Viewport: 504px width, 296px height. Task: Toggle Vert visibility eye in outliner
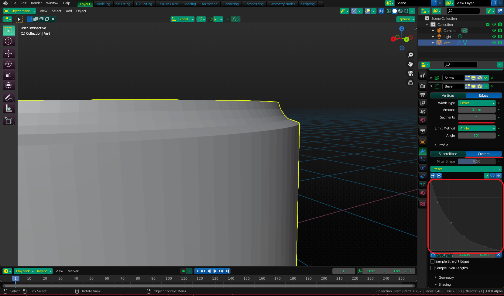pos(494,43)
